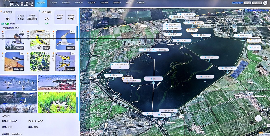Open the red seepweed shoreline video snapshot
The image size is (270, 136).
pos(57,82)
